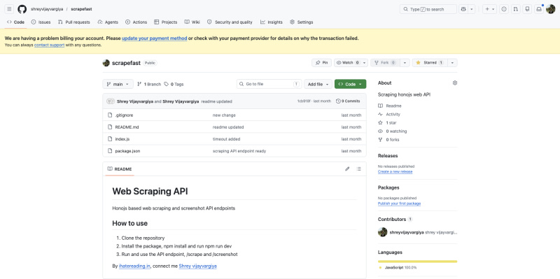
Task: Open the package.json file
Action: (x=127, y=151)
